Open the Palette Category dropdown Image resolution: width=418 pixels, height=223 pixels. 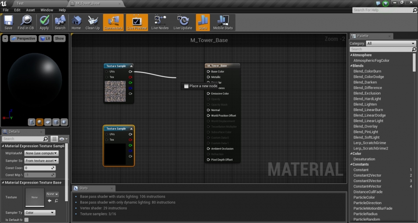391,43
